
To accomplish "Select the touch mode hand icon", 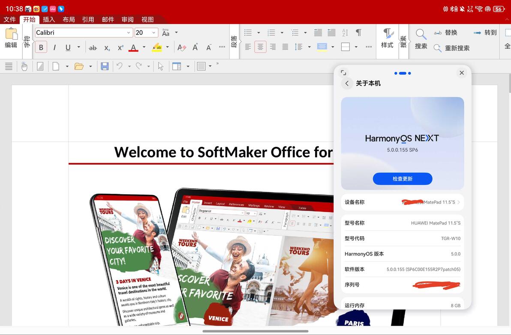I will 24,66.
